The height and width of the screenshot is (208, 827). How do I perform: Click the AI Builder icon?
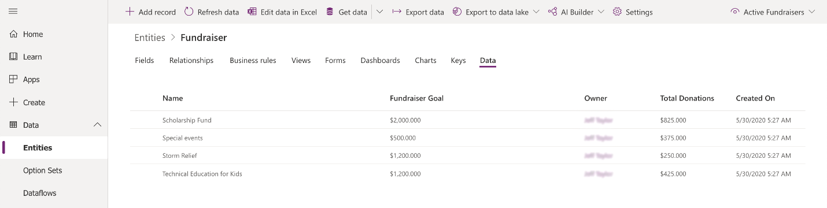click(553, 12)
